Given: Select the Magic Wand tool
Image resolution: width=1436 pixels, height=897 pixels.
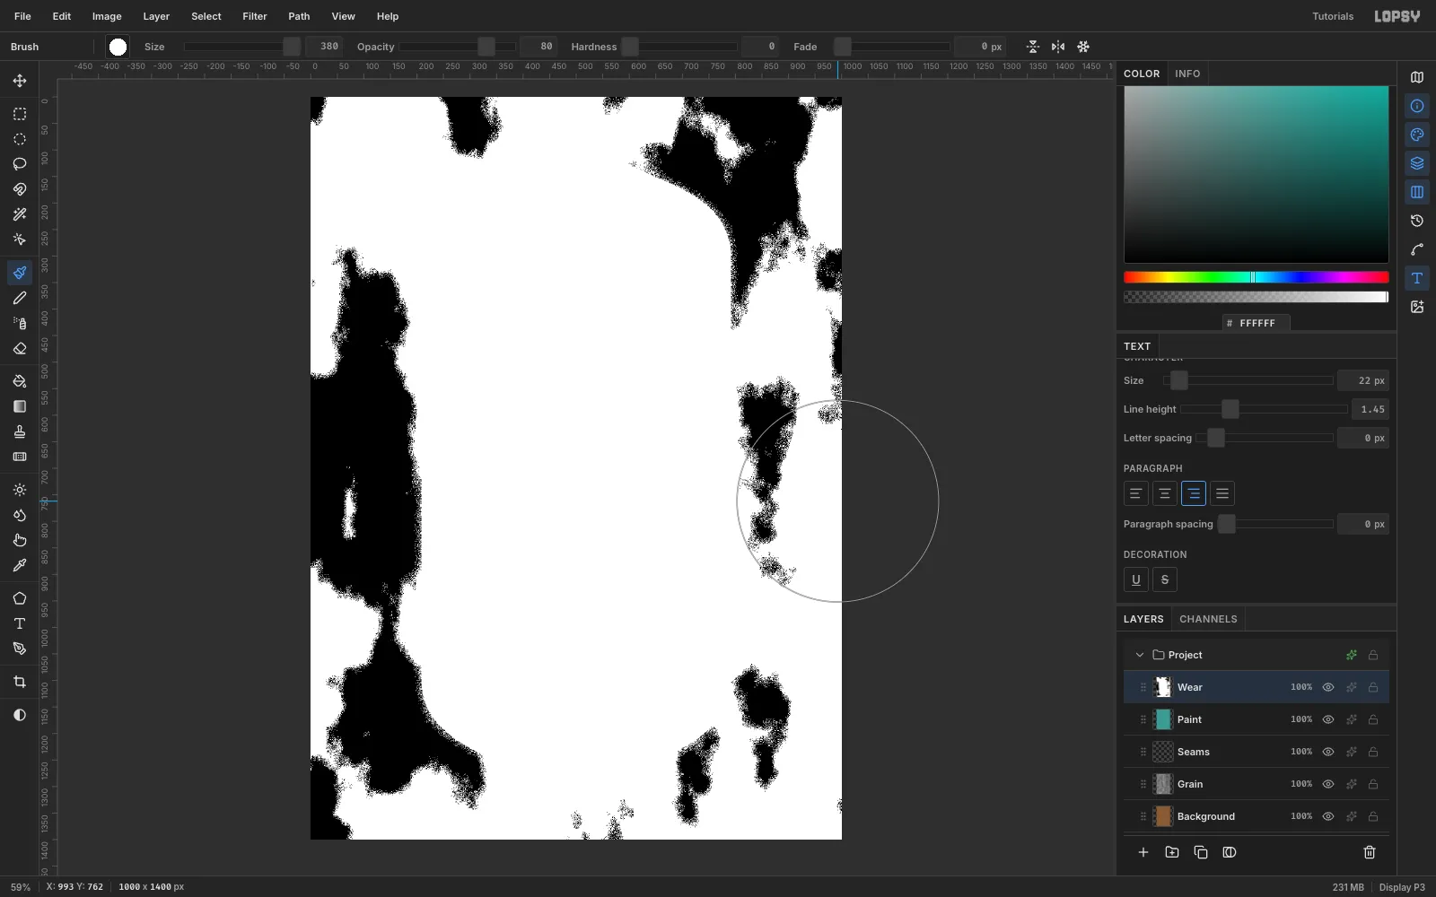Looking at the screenshot, I should click(x=20, y=214).
